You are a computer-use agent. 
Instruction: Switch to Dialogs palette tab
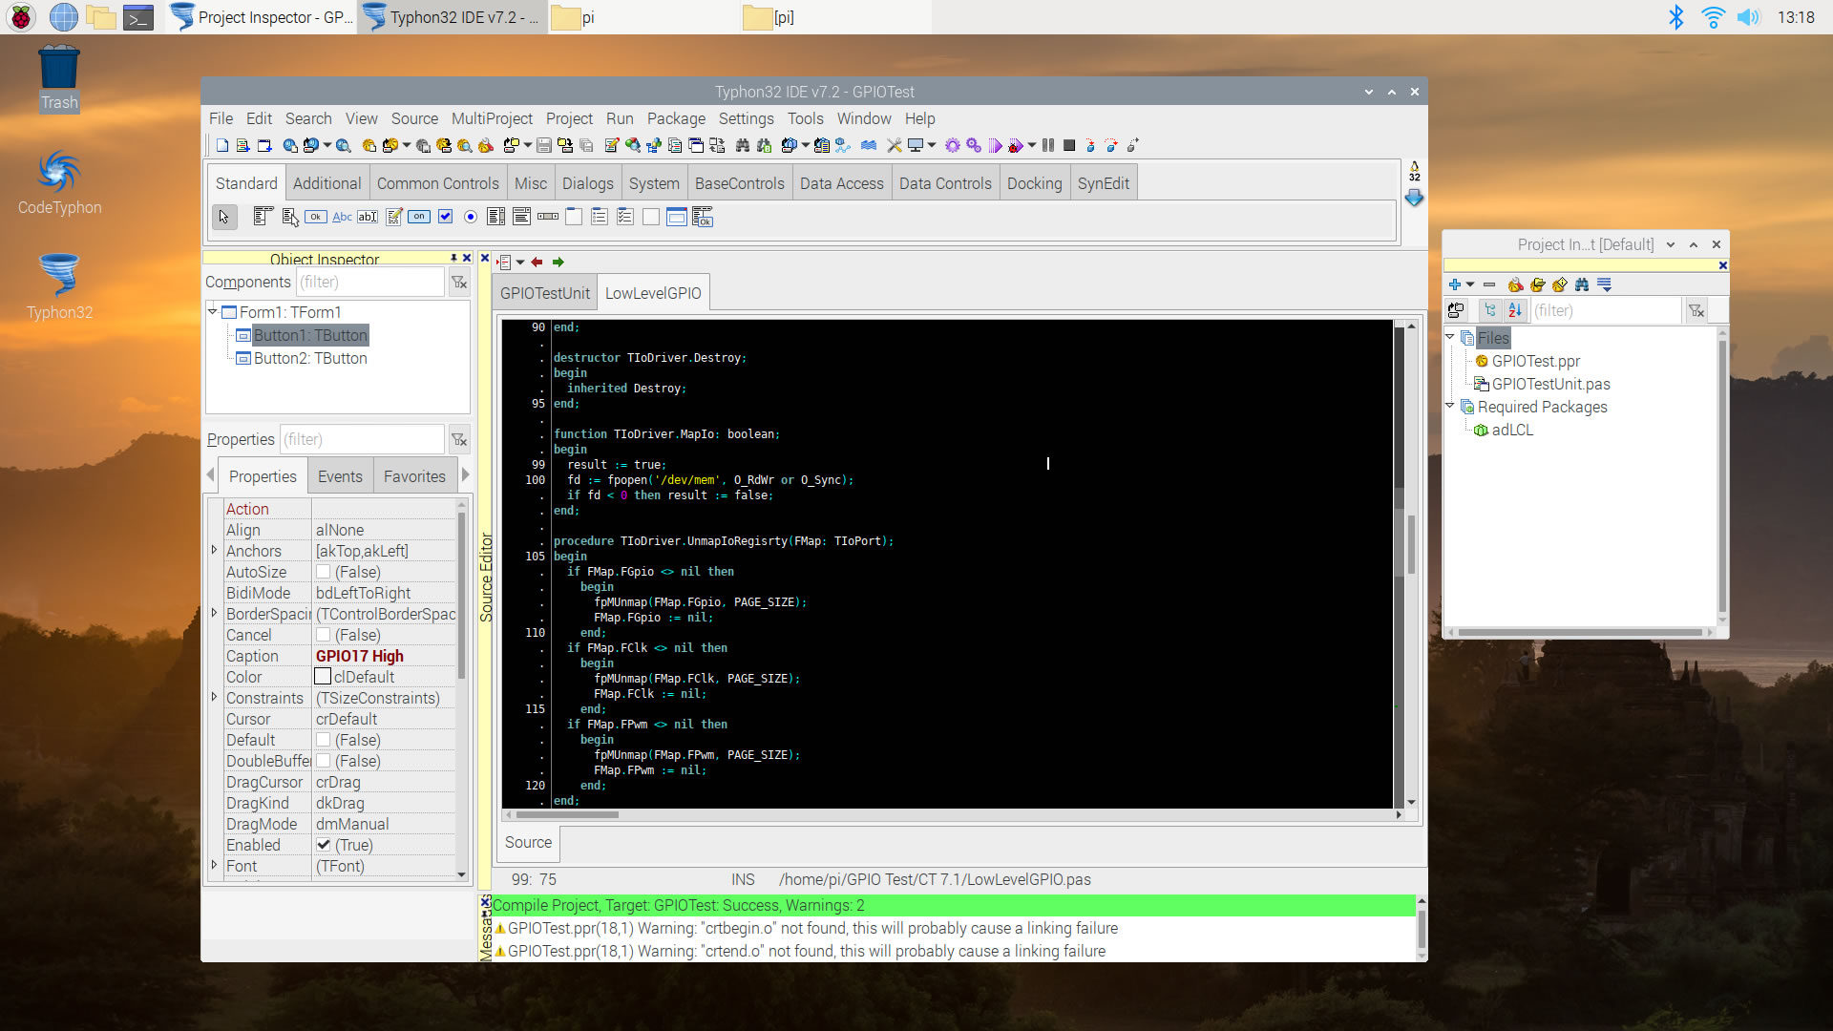(587, 183)
